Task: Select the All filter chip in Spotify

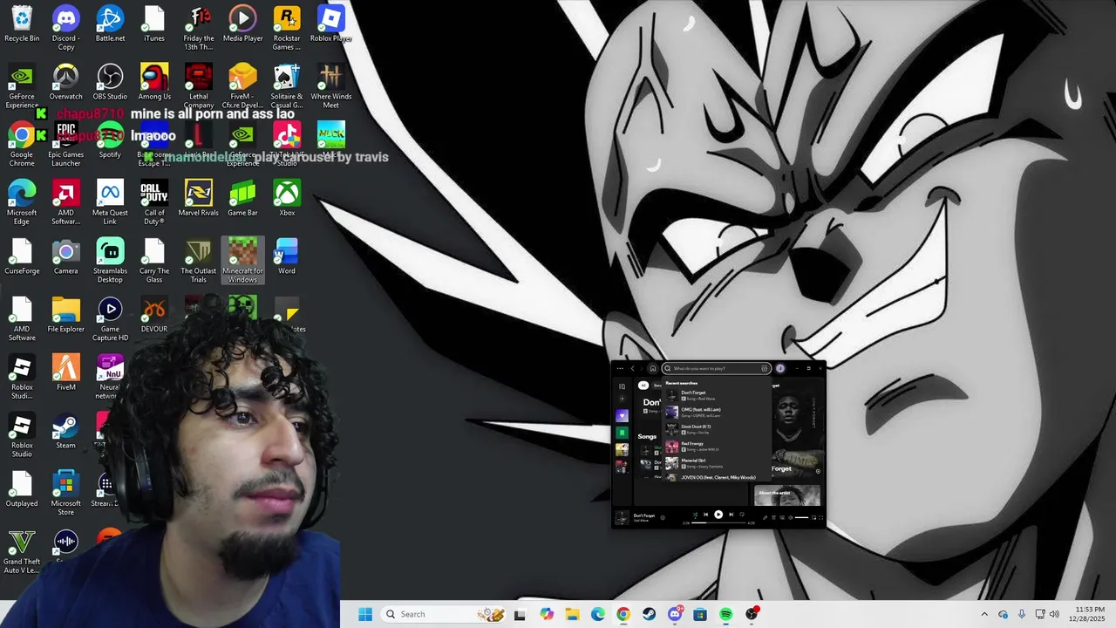Action: click(643, 386)
